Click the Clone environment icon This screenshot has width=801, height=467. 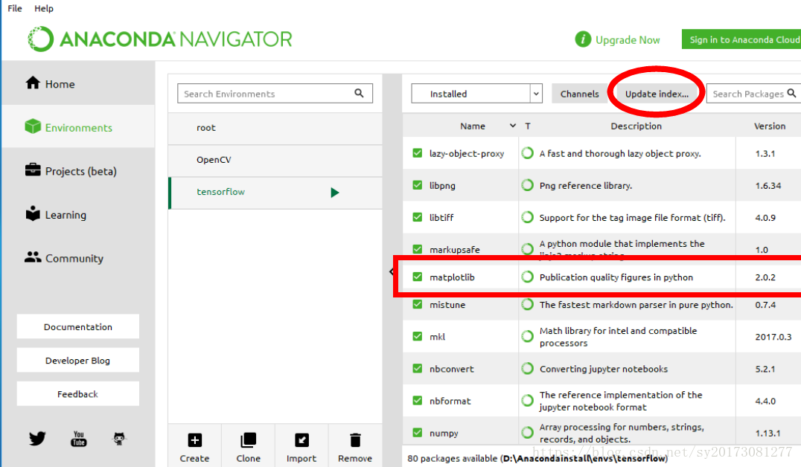pos(249,440)
